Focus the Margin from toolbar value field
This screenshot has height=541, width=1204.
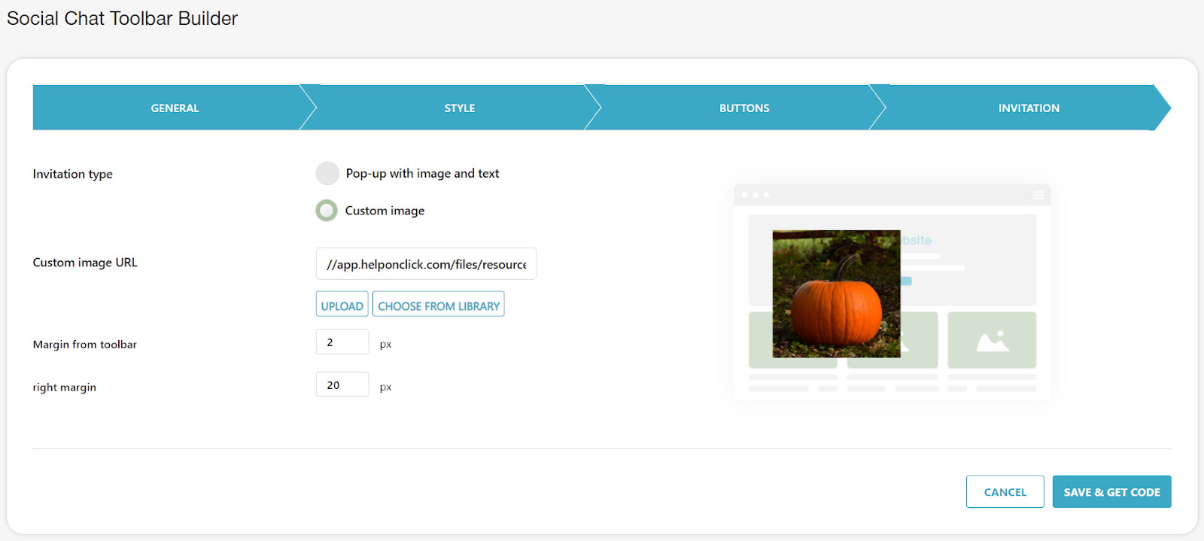pos(342,342)
